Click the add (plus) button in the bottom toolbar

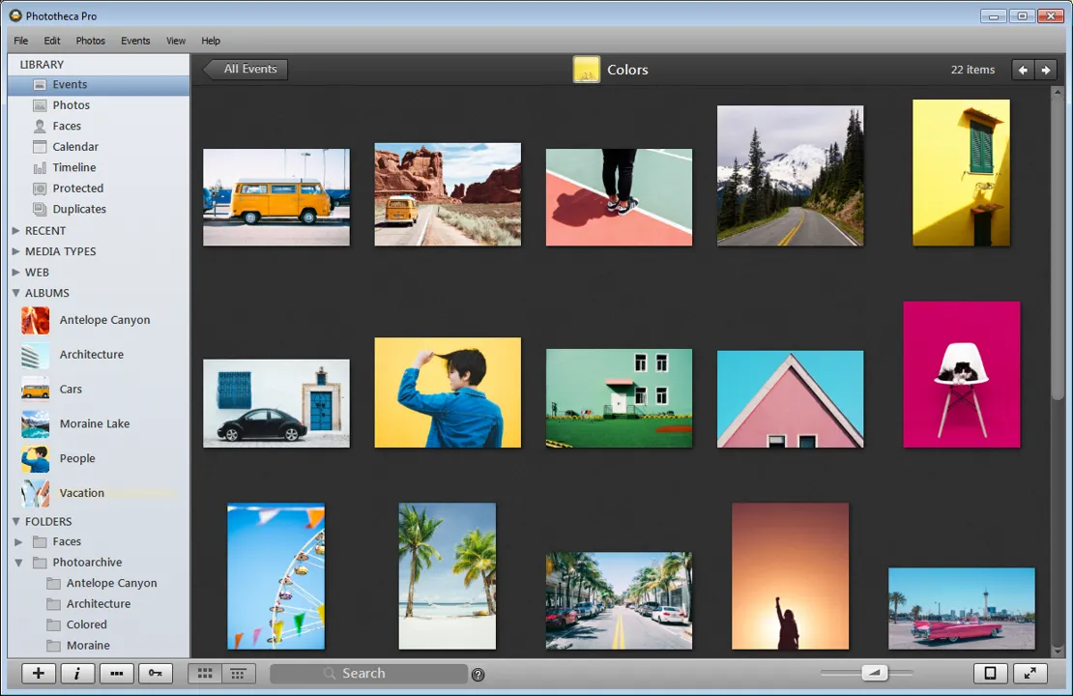pos(39,674)
